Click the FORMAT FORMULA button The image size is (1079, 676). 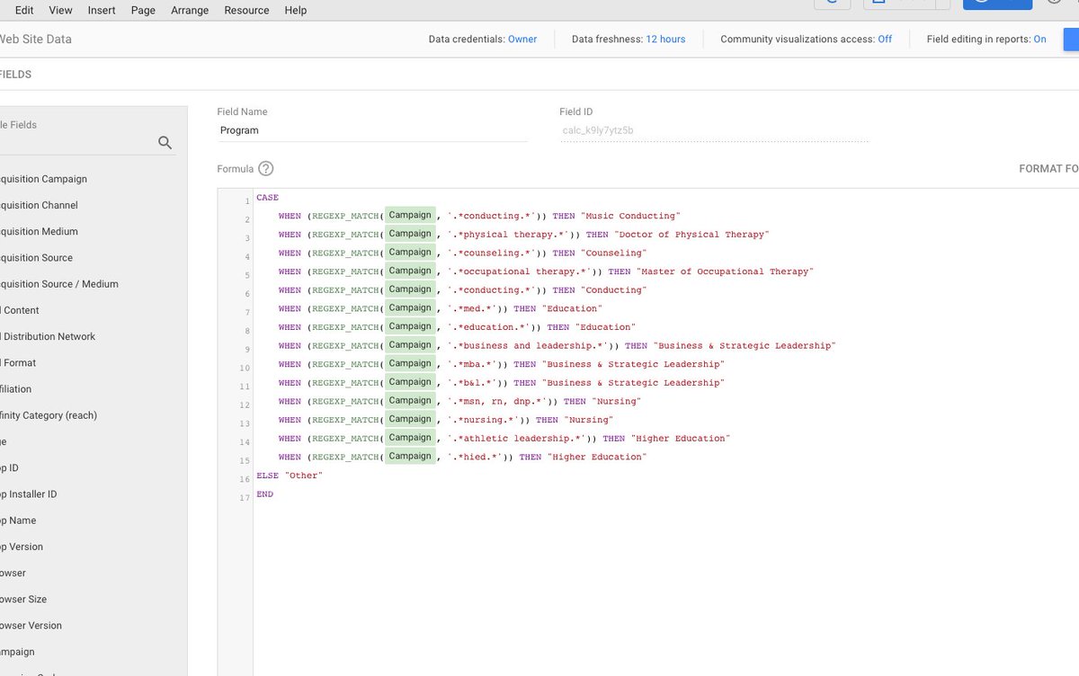1048,168
